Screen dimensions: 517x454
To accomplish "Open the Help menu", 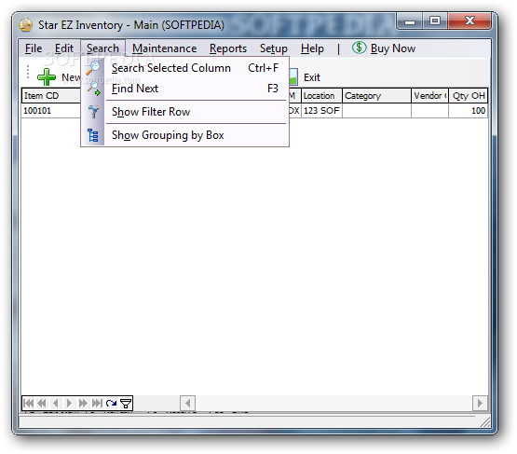I will click(x=312, y=48).
